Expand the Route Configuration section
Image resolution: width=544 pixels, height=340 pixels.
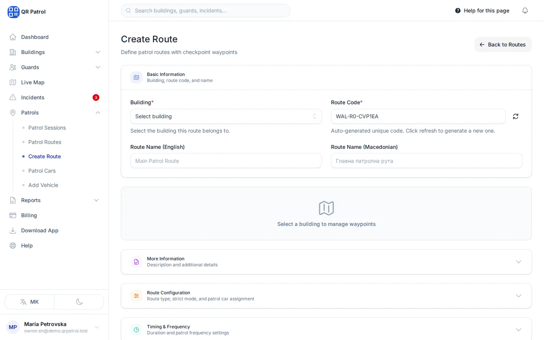[326, 296]
